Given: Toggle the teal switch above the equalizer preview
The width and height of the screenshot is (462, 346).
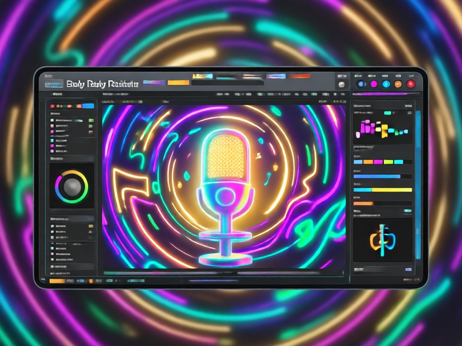Looking at the screenshot, I should [388, 113].
